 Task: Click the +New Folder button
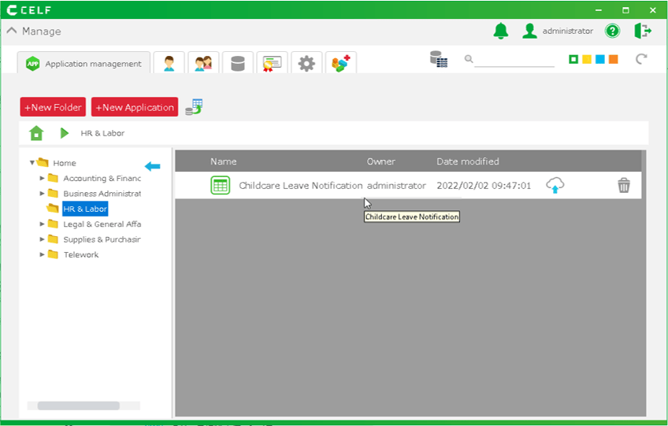pyautogui.click(x=53, y=107)
